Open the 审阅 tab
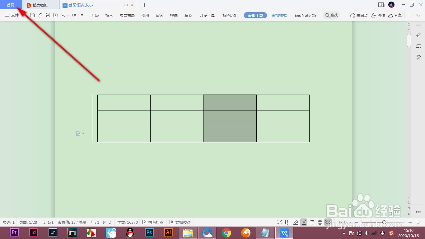 [160, 15]
